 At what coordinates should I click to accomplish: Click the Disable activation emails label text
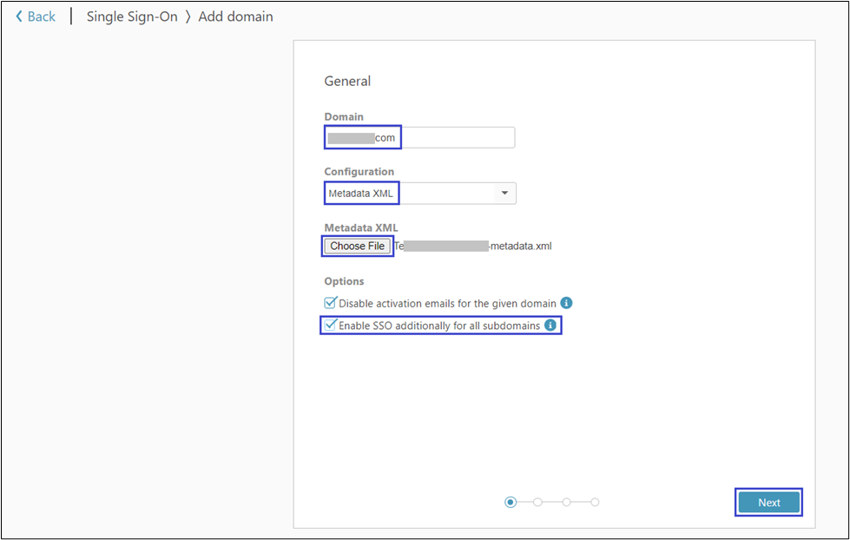tap(446, 304)
